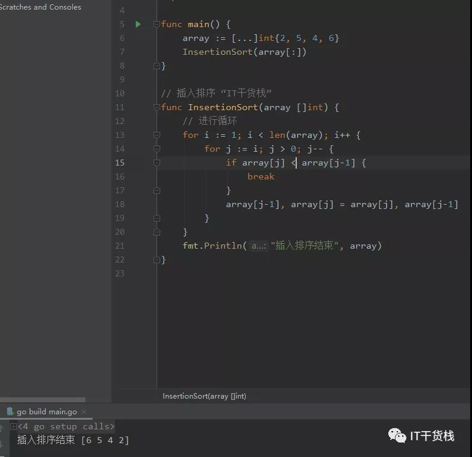
Task: Close the go build main.go tab
Action: pyautogui.click(x=84, y=412)
